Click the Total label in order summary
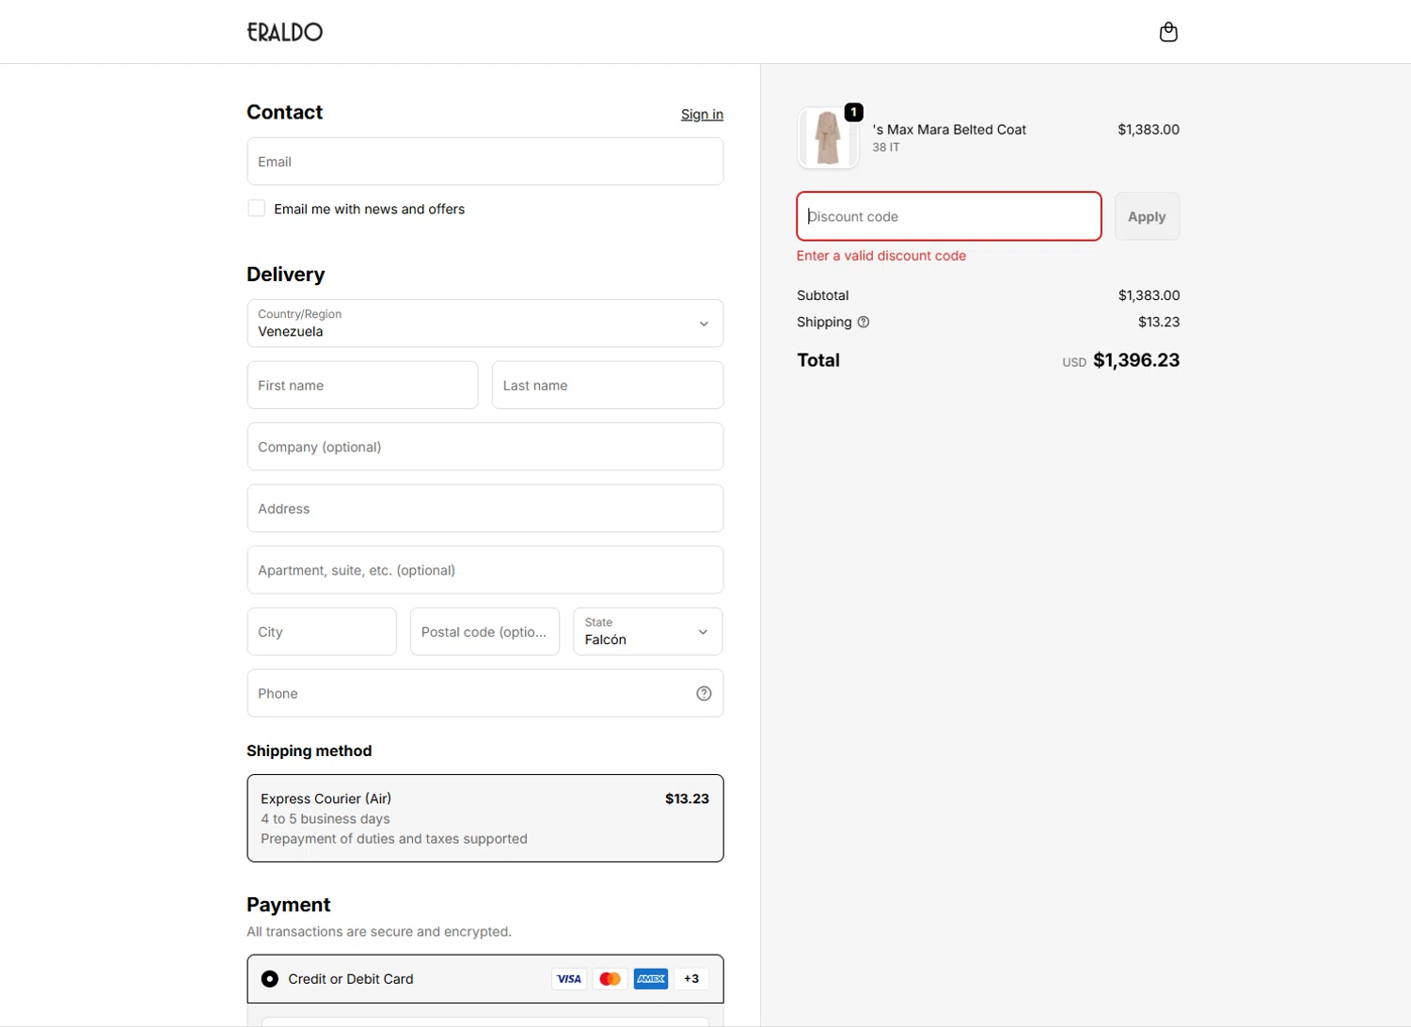 pos(818,360)
